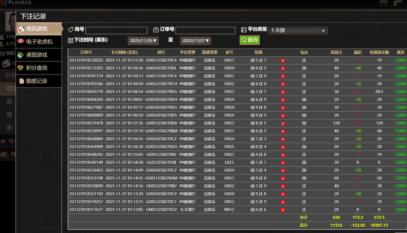The image size is (407, 233).
Task: Click the 局号 input field
Action: pyautogui.click(x=116, y=30)
